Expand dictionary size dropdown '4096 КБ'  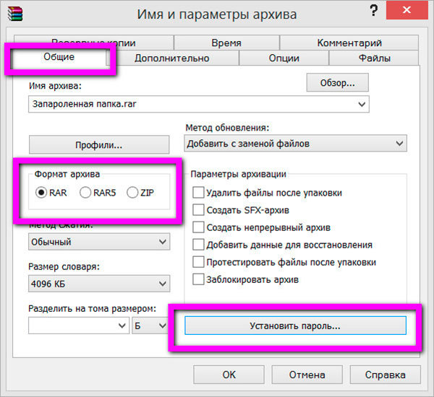coord(99,284)
